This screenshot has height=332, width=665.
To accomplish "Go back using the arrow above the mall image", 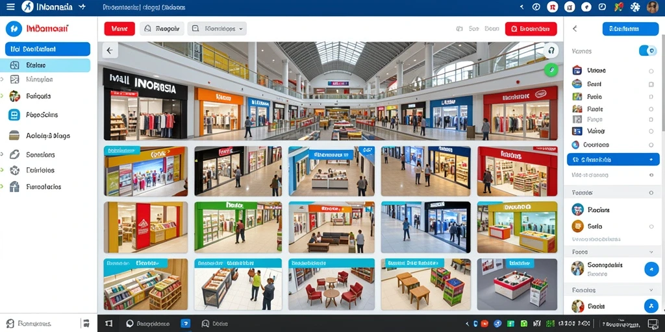I will coord(110,51).
